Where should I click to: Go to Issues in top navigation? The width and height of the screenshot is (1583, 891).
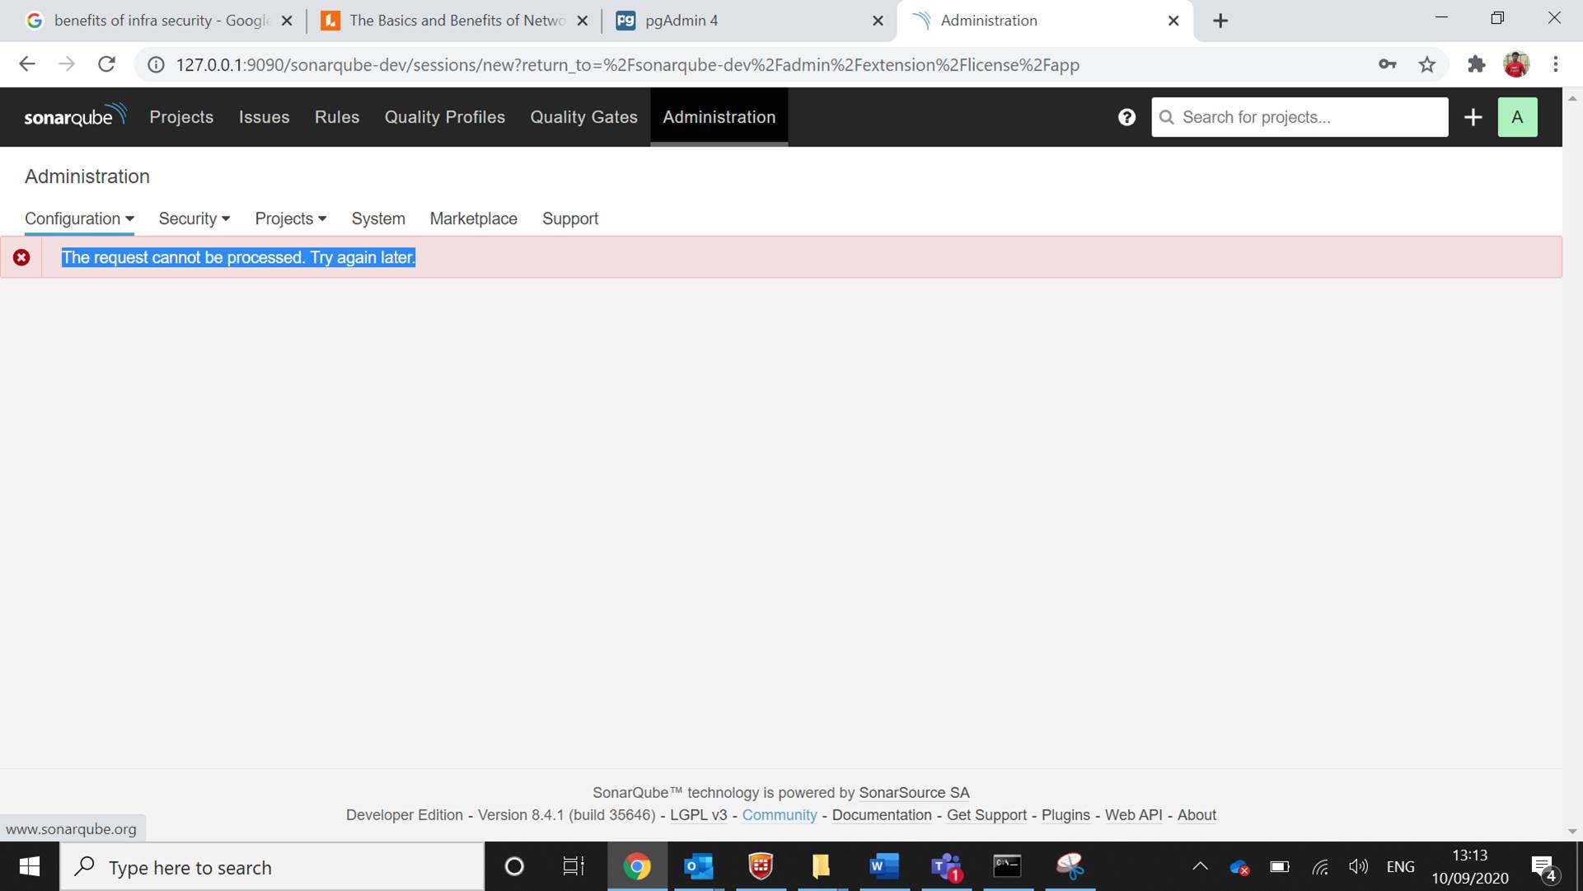(x=265, y=117)
